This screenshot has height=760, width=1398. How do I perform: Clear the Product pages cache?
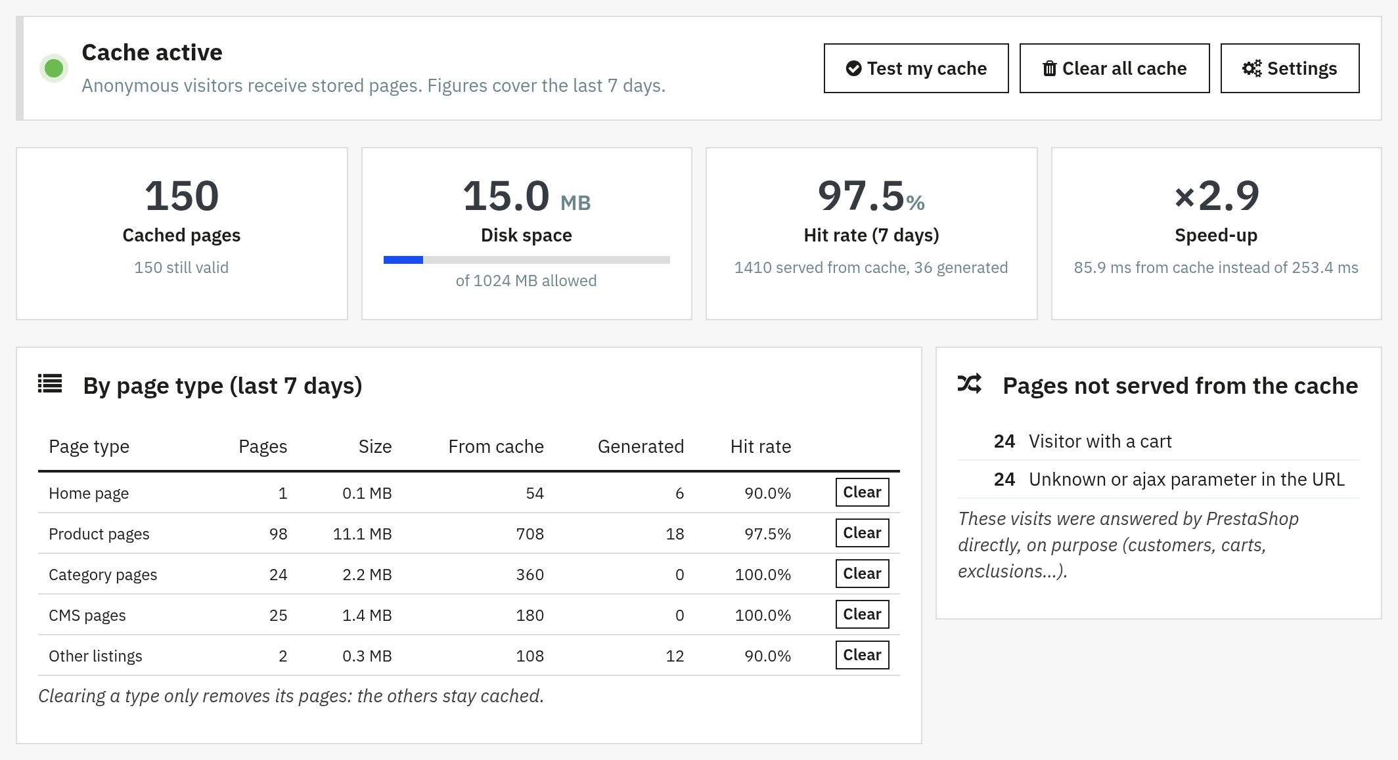click(x=862, y=533)
